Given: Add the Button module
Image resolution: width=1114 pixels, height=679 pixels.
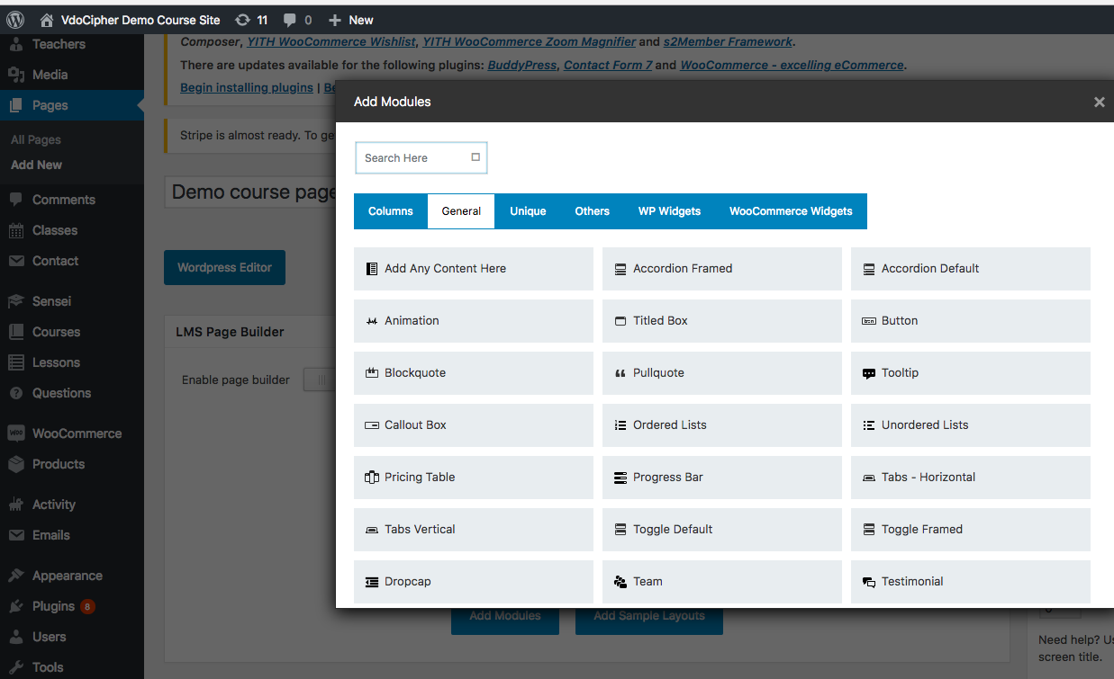Looking at the screenshot, I should (x=971, y=321).
